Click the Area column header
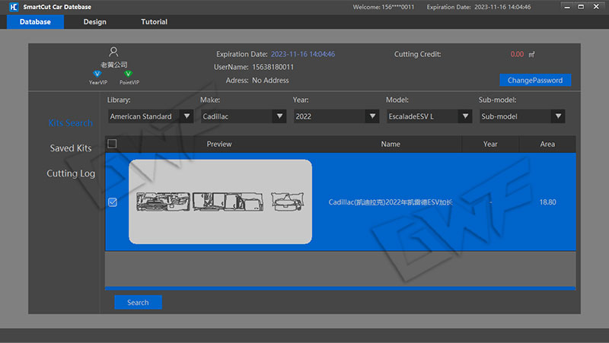Image resolution: width=609 pixels, height=343 pixels. (x=547, y=144)
